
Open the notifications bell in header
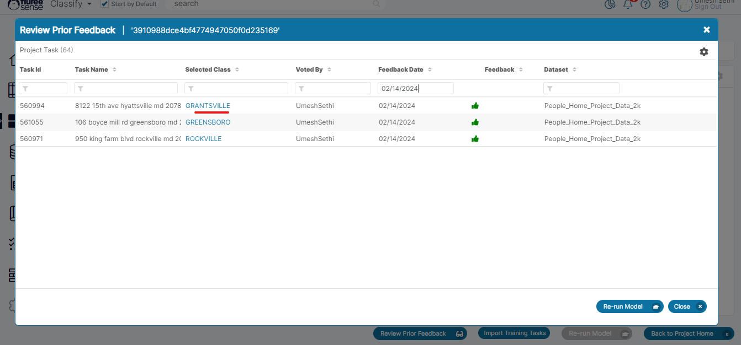[x=628, y=4]
